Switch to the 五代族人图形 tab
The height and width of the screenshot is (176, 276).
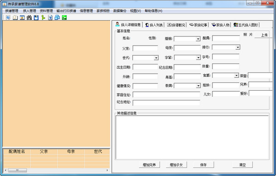pos(246,25)
